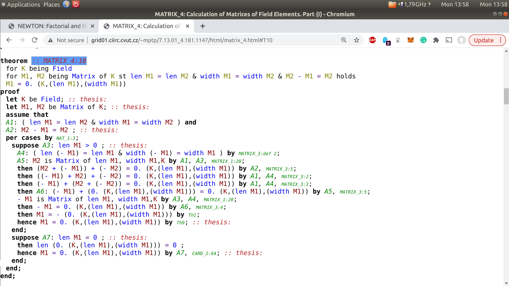Click the power button in the top panel

[x=76, y=4]
